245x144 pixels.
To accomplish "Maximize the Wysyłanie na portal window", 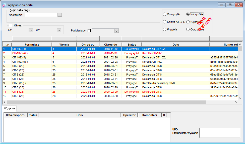I will tap(230, 5).
